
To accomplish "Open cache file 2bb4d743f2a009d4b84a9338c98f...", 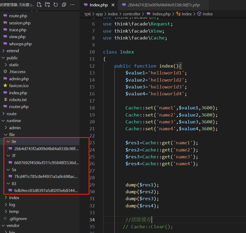I will 46,149.
